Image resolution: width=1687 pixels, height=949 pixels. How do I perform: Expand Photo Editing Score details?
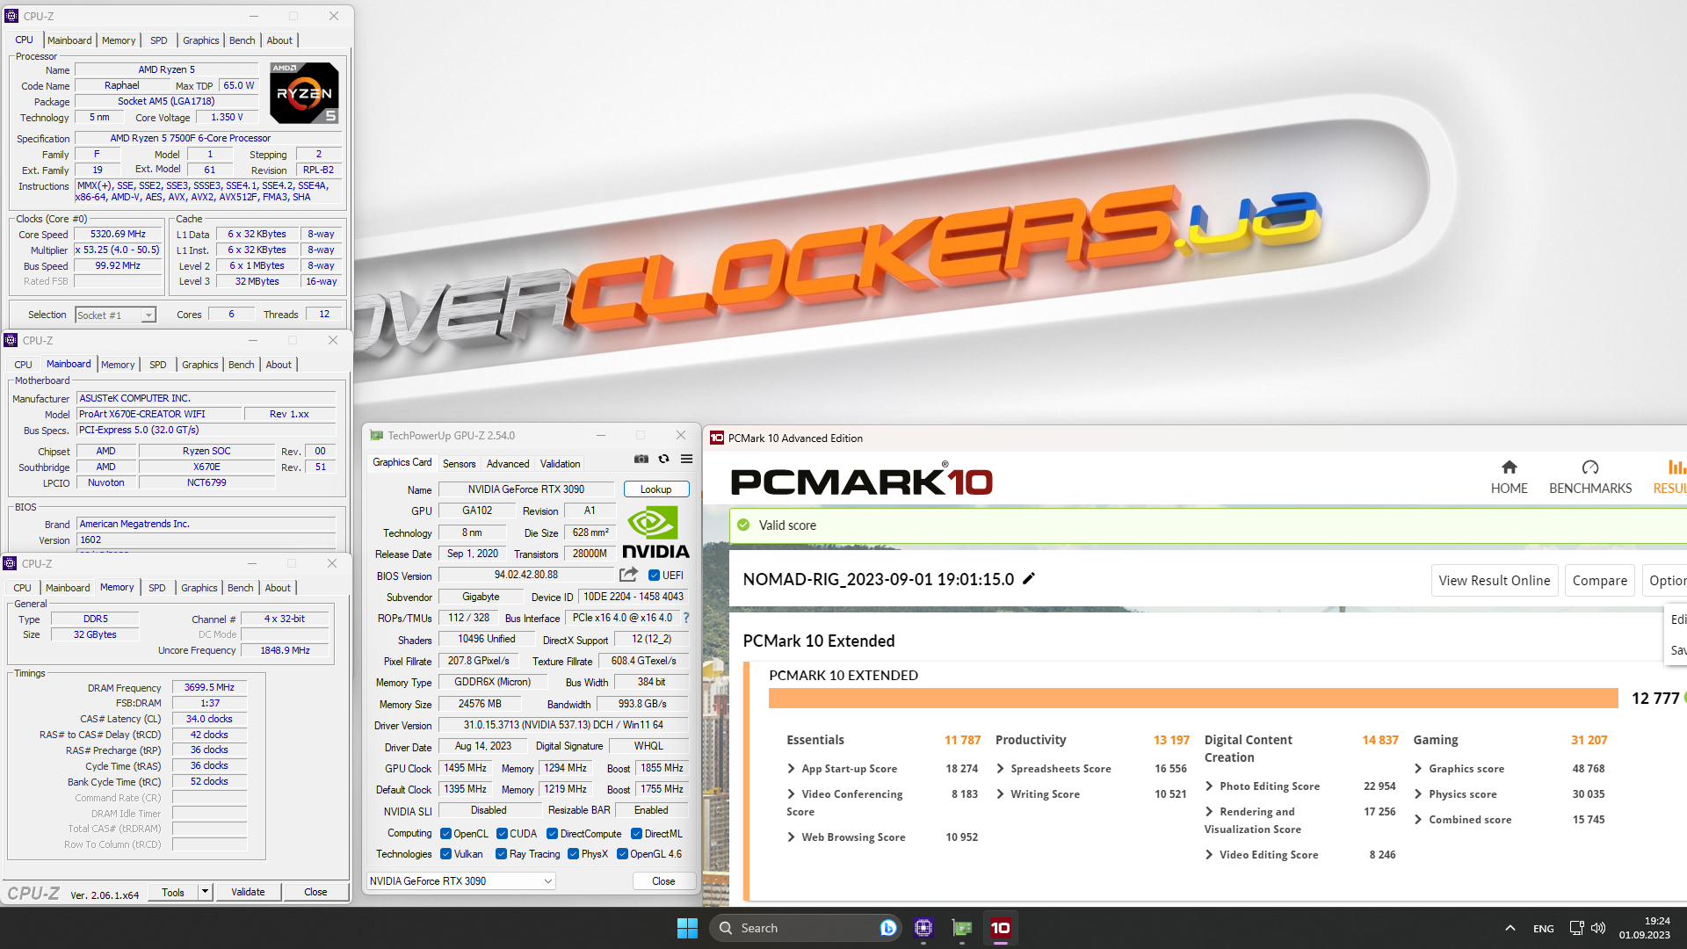point(1209,786)
